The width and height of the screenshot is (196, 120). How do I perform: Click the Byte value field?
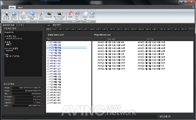(x=26, y=106)
